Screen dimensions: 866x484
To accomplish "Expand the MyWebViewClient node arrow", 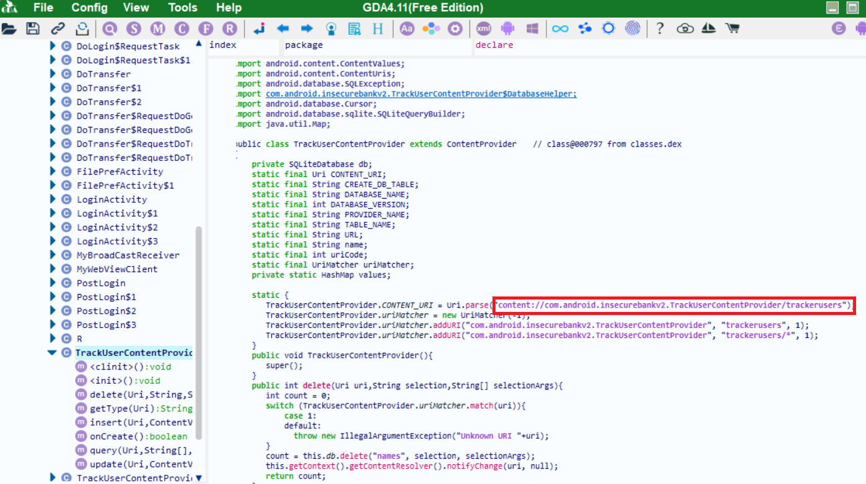I will point(53,269).
